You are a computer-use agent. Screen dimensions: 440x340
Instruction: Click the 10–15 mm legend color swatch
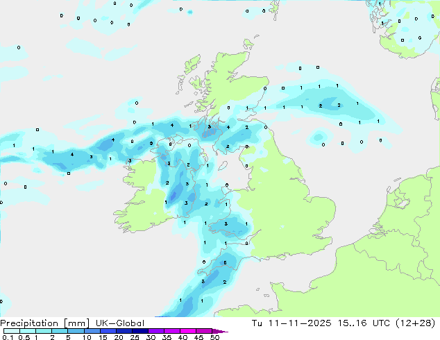[92, 331]
